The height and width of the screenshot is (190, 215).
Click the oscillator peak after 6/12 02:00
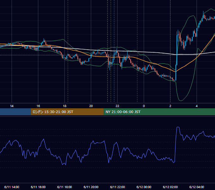(x=178, y=127)
